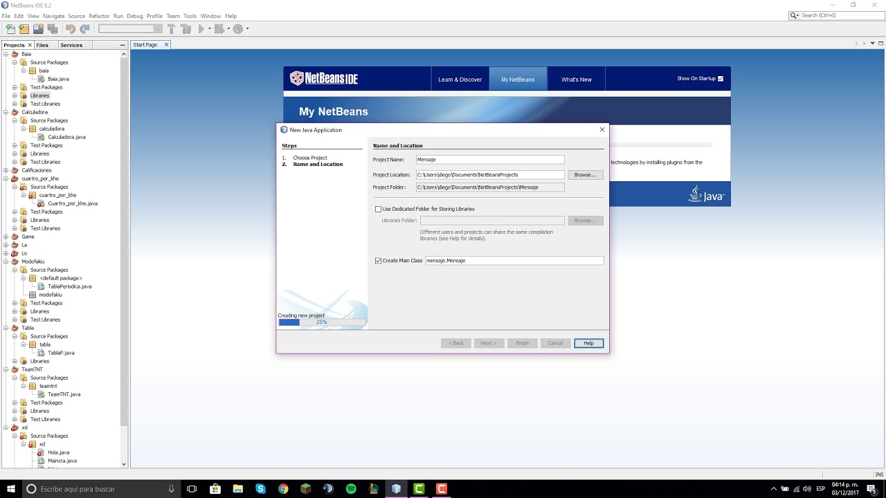Screen dimensions: 886x498
Task: Toggle the Show On Startup checkbox
Action: [x=721, y=79]
